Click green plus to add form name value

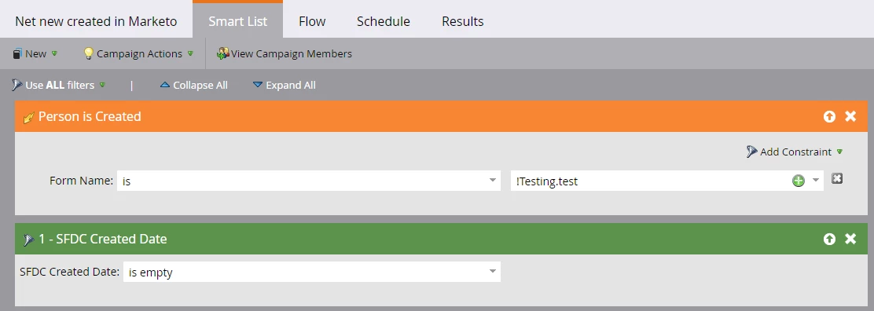tap(799, 181)
